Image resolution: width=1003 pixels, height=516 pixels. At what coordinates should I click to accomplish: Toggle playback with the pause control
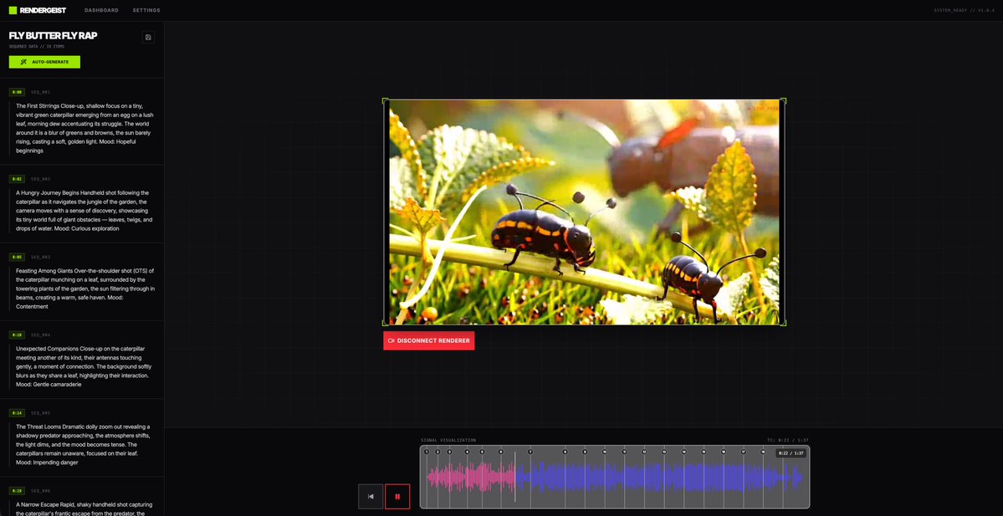397,496
